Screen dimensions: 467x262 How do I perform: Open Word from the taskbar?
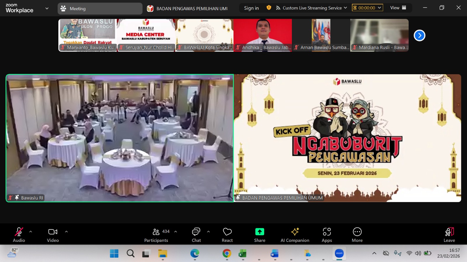pyautogui.click(x=275, y=254)
